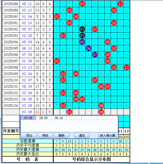Image resolution: width=163 pixels, height=164 pixels.
Task: Select the '03 08' entry in list
Action: tap(28, 118)
